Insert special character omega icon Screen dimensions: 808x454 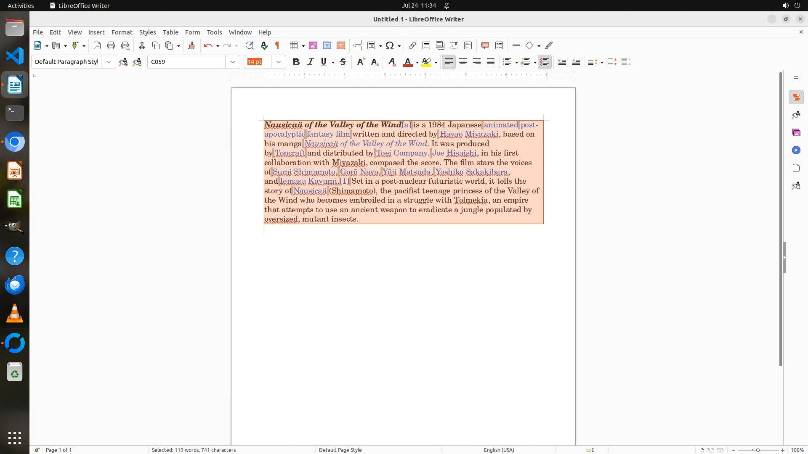(x=390, y=46)
